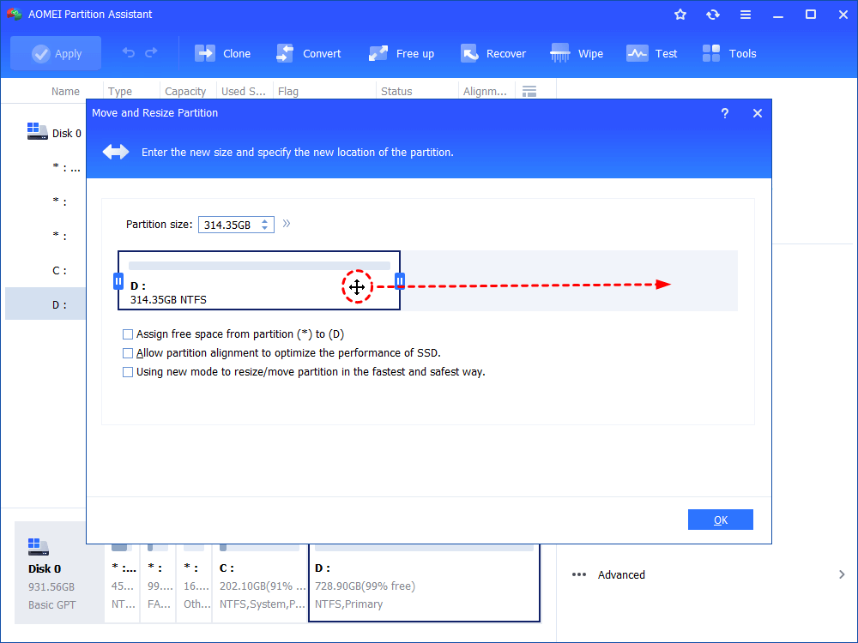Click the right resize handle of D partition
This screenshot has width=858, height=643.
(x=400, y=281)
